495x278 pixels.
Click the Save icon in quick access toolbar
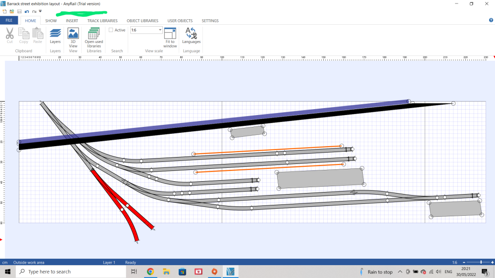click(x=19, y=11)
